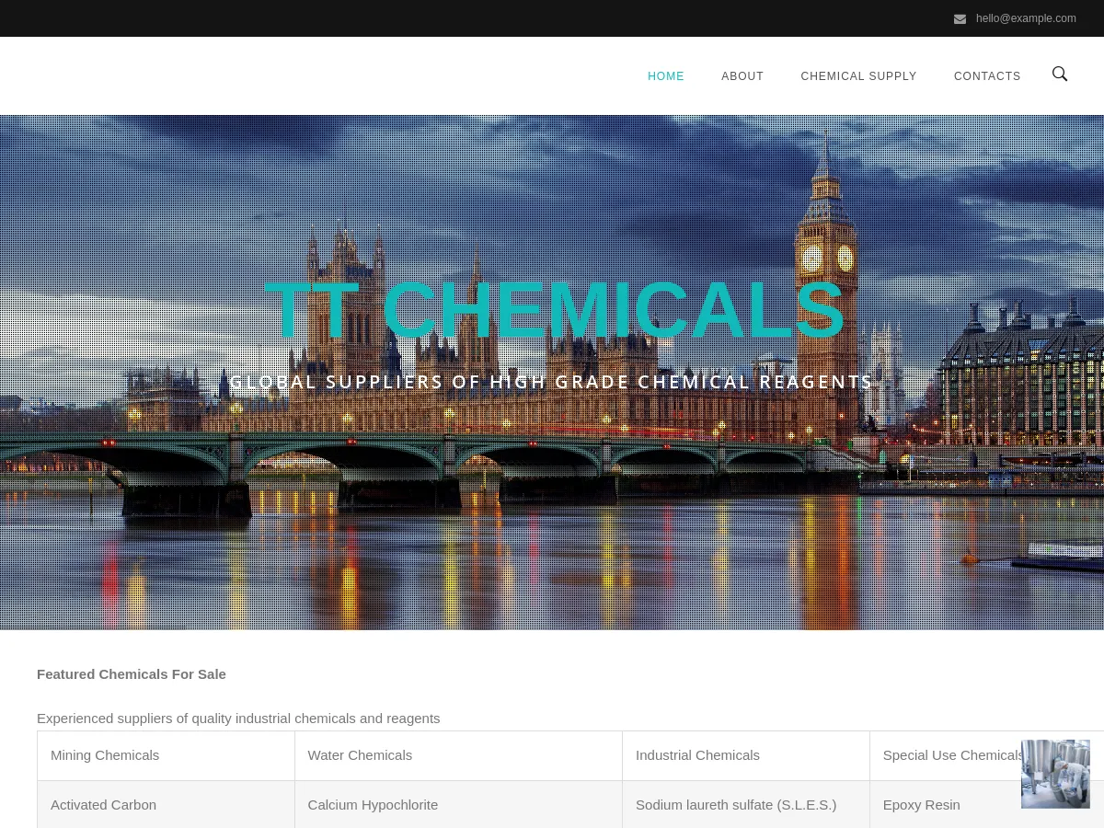Select the Special Use Chemicals header

pyautogui.click(x=952, y=754)
